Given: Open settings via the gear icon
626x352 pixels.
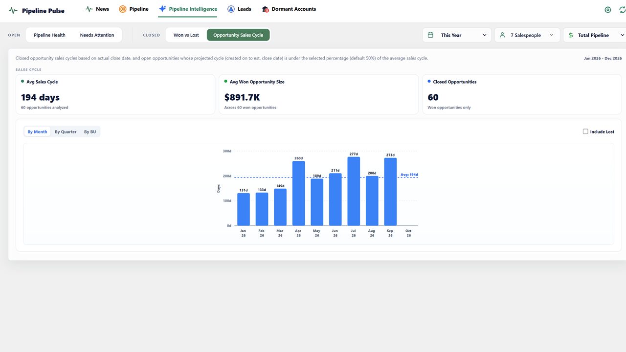Looking at the screenshot, I should 608,10.
